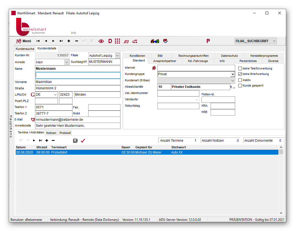Click the red eye view icon
295x231 pixels.
pos(101,41)
